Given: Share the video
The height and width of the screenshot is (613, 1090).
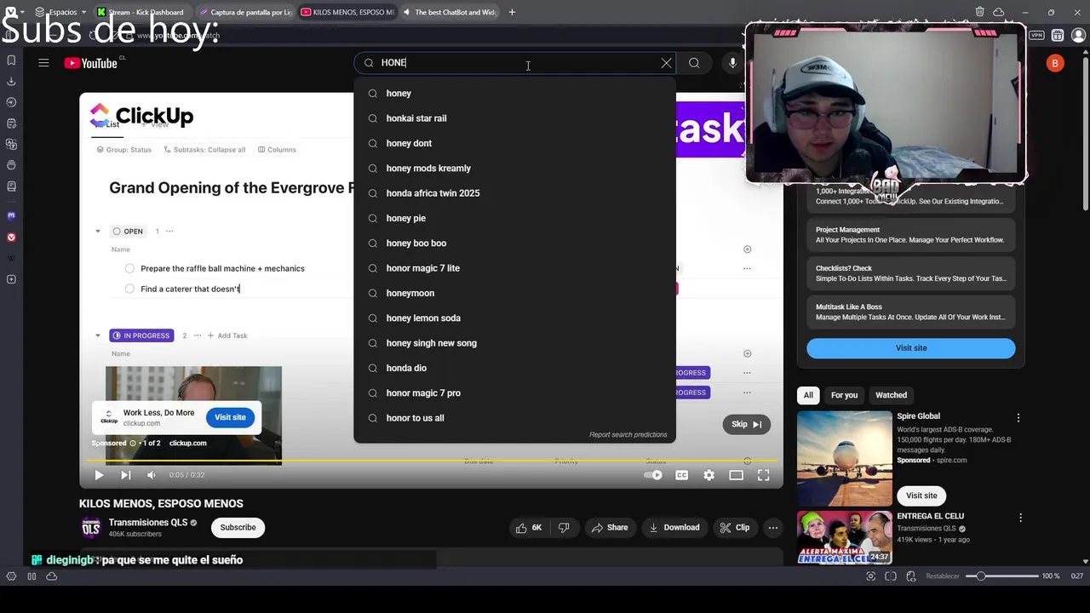Looking at the screenshot, I should click(x=609, y=528).
